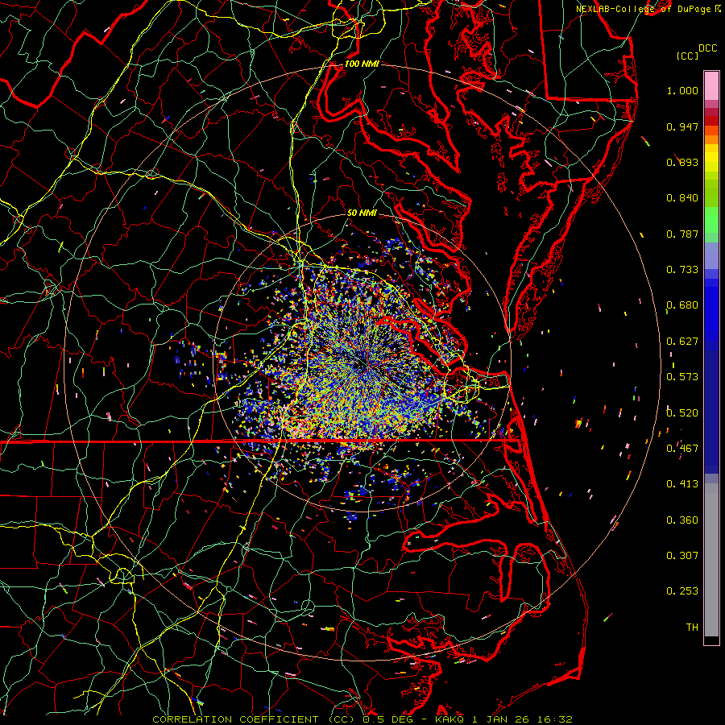
Task: Select the 0.5 DEG elevation text
Action: (388, 719)
